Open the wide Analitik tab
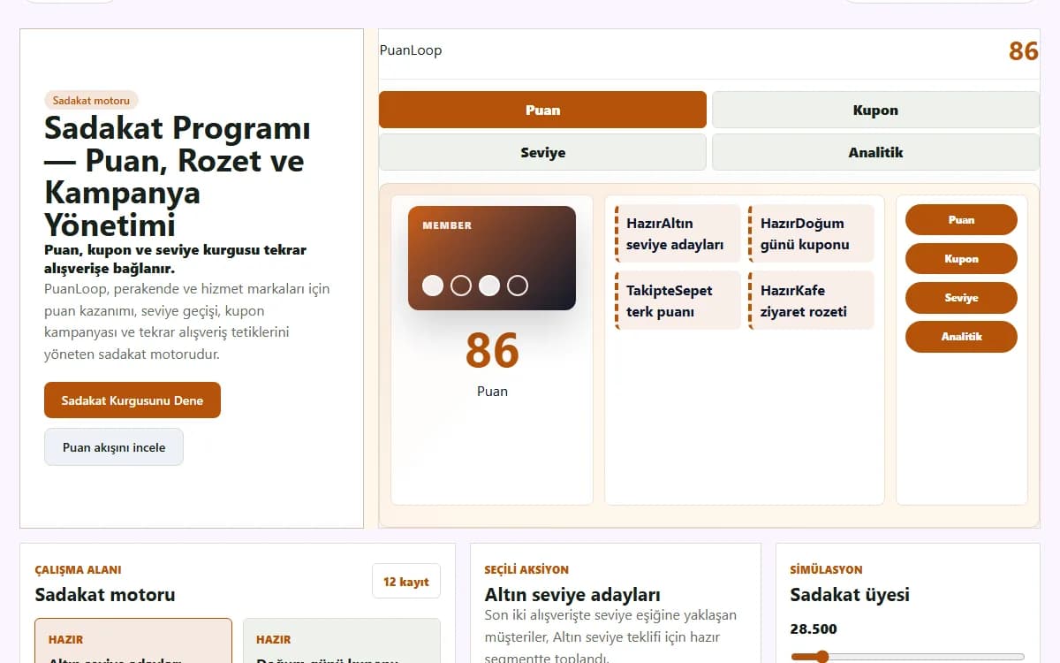Screen dimensions: 1060x663 [x=875, y=152]
